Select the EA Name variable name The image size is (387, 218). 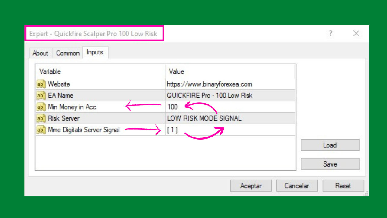point(61,96)
